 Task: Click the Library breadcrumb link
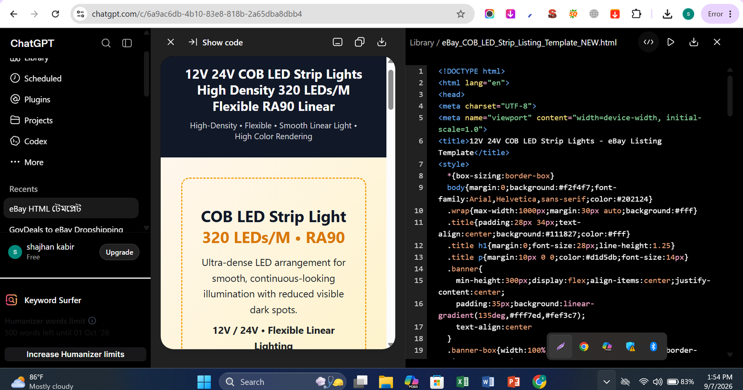click(x=422, y=42)
